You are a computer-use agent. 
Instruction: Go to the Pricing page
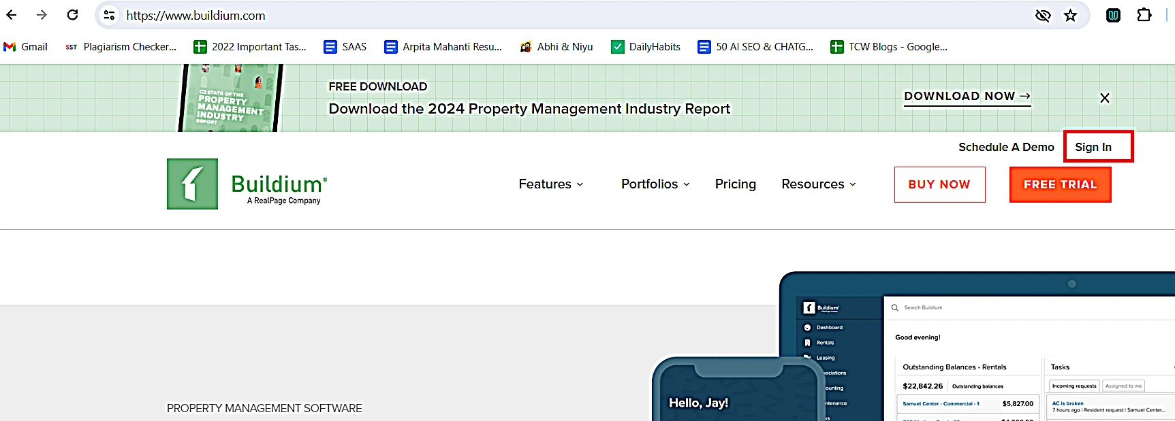click(735, 184)
